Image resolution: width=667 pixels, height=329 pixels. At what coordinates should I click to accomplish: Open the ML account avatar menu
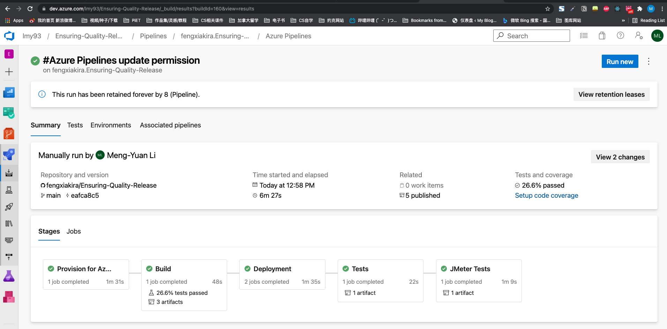(657, 36)
